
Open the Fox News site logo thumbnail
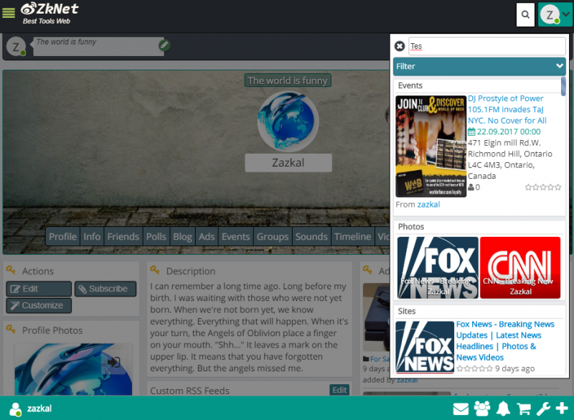[x=425, y=347]
